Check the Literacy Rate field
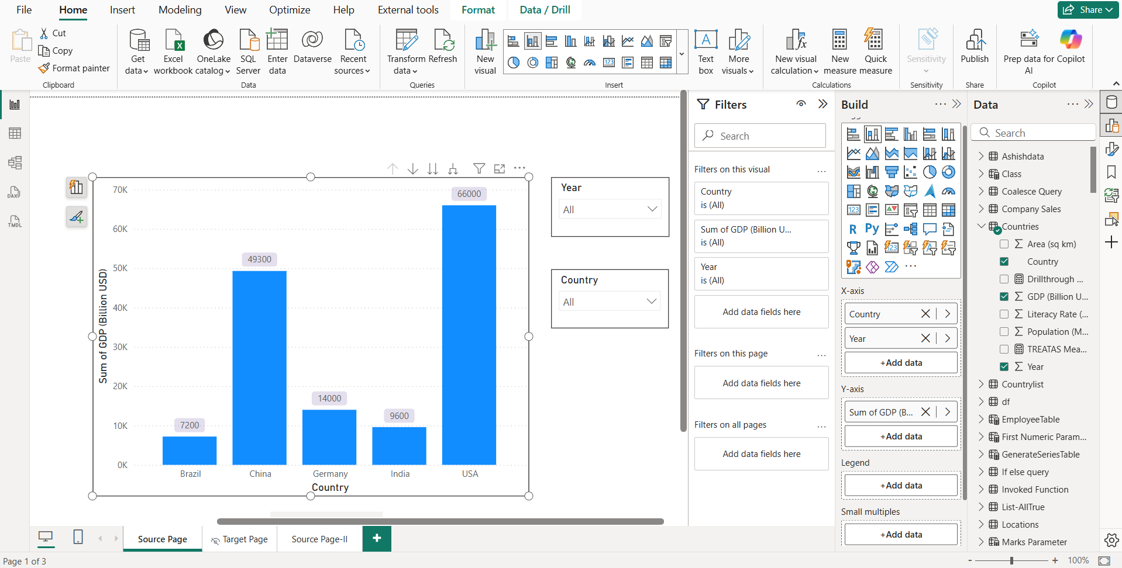The width and height of the screenshot is (1122, 568). coord(1005,314)
